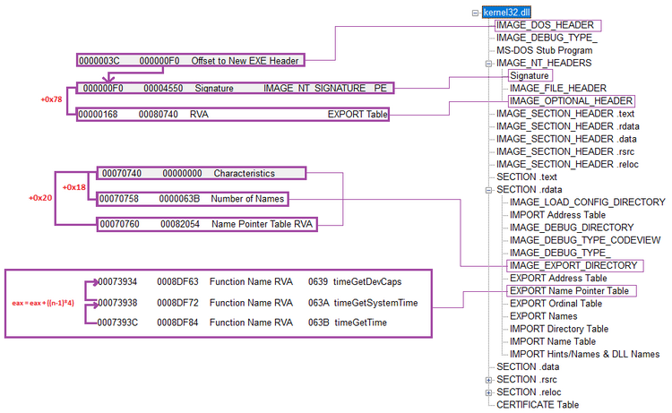Click the 'Number of Names' row

tap(193, 199)
